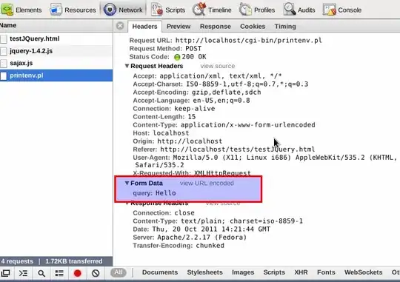The height and width of the screenshot is (282, 400).
Task: Open the Timeline panel icon
Action: (x=199, y=10)
